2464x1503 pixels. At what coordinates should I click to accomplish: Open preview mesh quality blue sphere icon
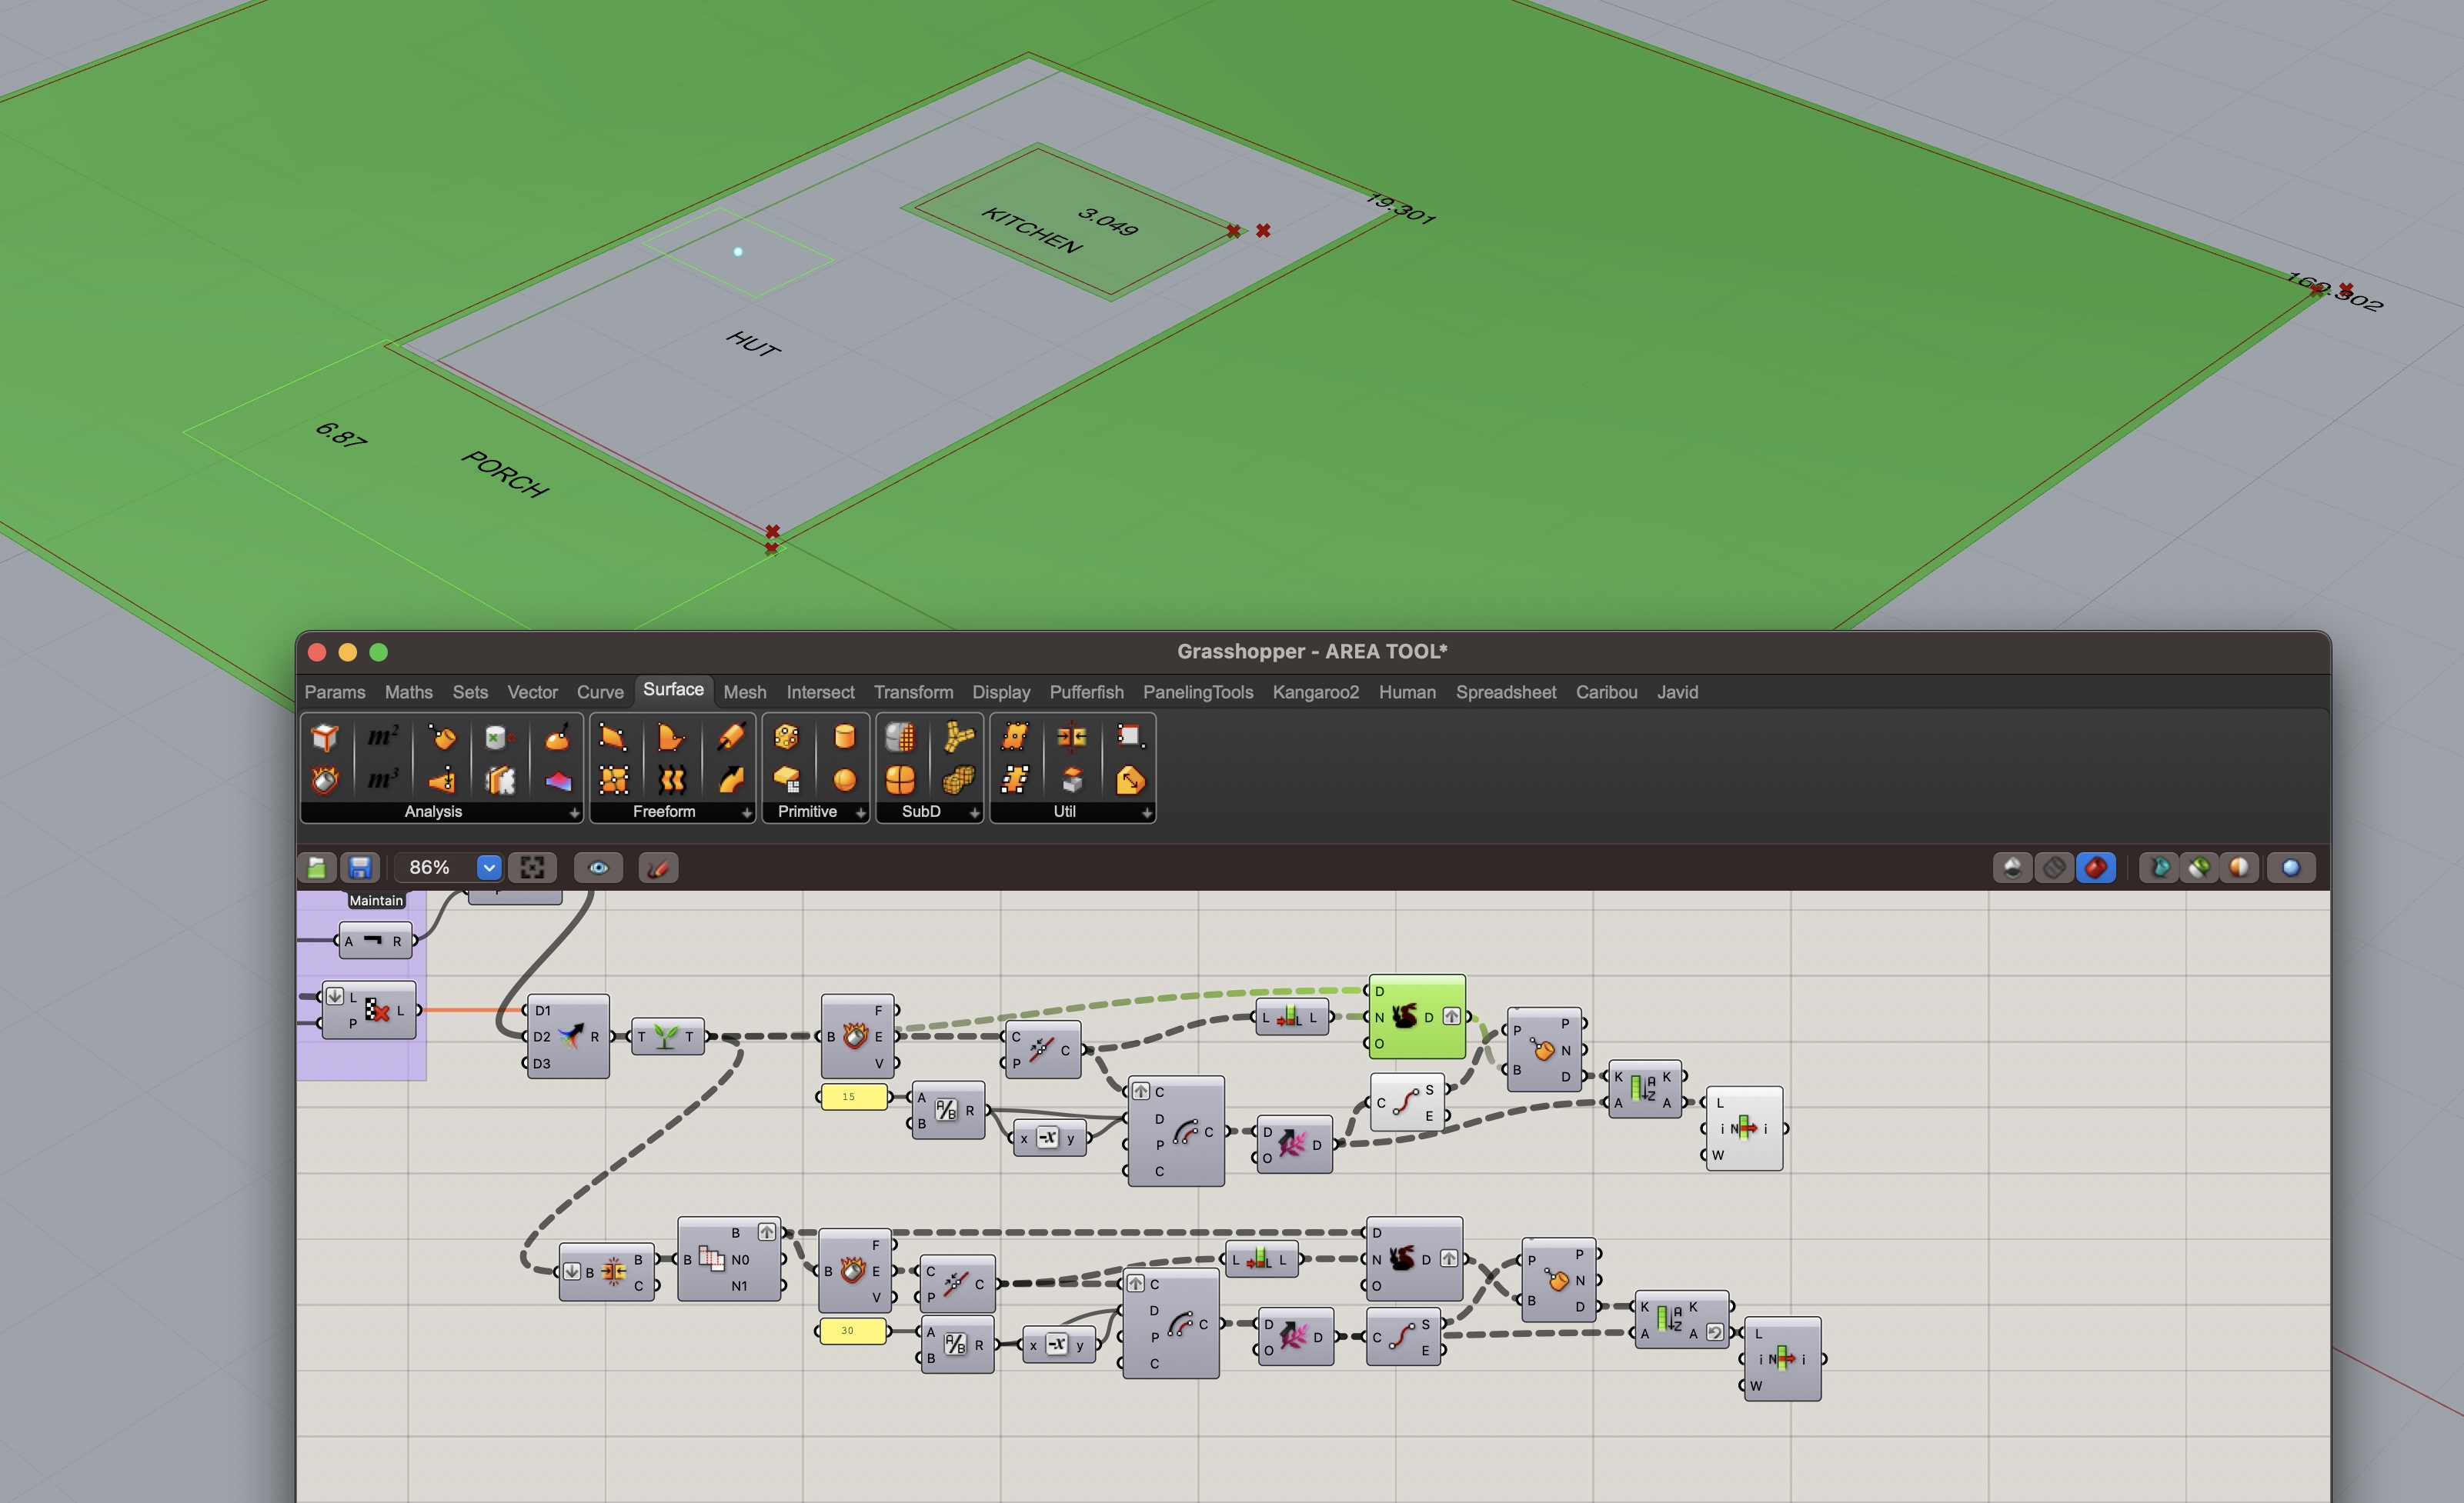click(x=2291, y=868)
